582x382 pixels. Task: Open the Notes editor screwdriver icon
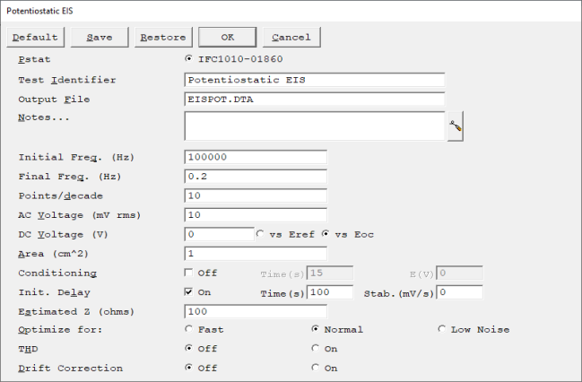[x=456, y=126]
